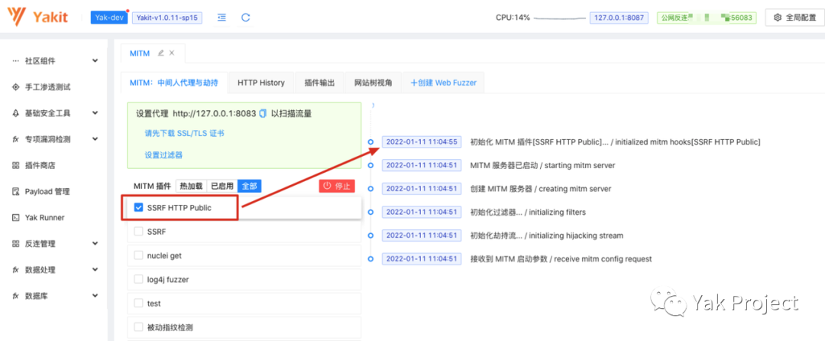This screenshot has height=341, width=825.
Task: Close the MITM tab with X icon
Action: point(172,54)
